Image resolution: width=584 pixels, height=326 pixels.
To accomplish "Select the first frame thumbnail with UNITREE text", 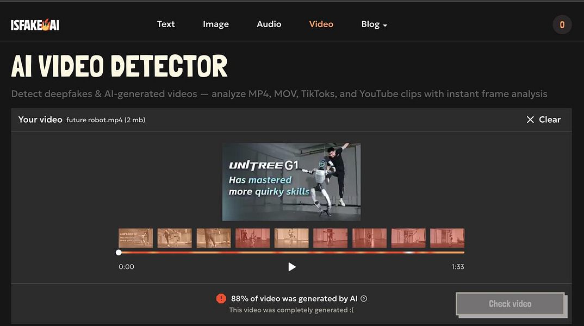I will tap(135, 237).
